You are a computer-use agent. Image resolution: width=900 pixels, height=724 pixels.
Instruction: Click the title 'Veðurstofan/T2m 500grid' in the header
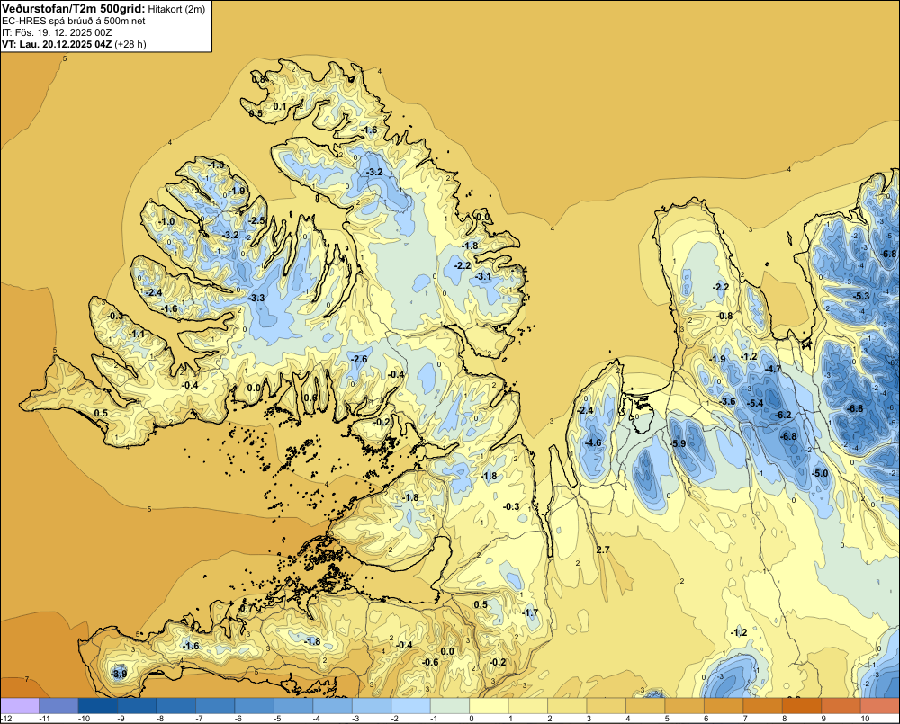tap(73, 9)
